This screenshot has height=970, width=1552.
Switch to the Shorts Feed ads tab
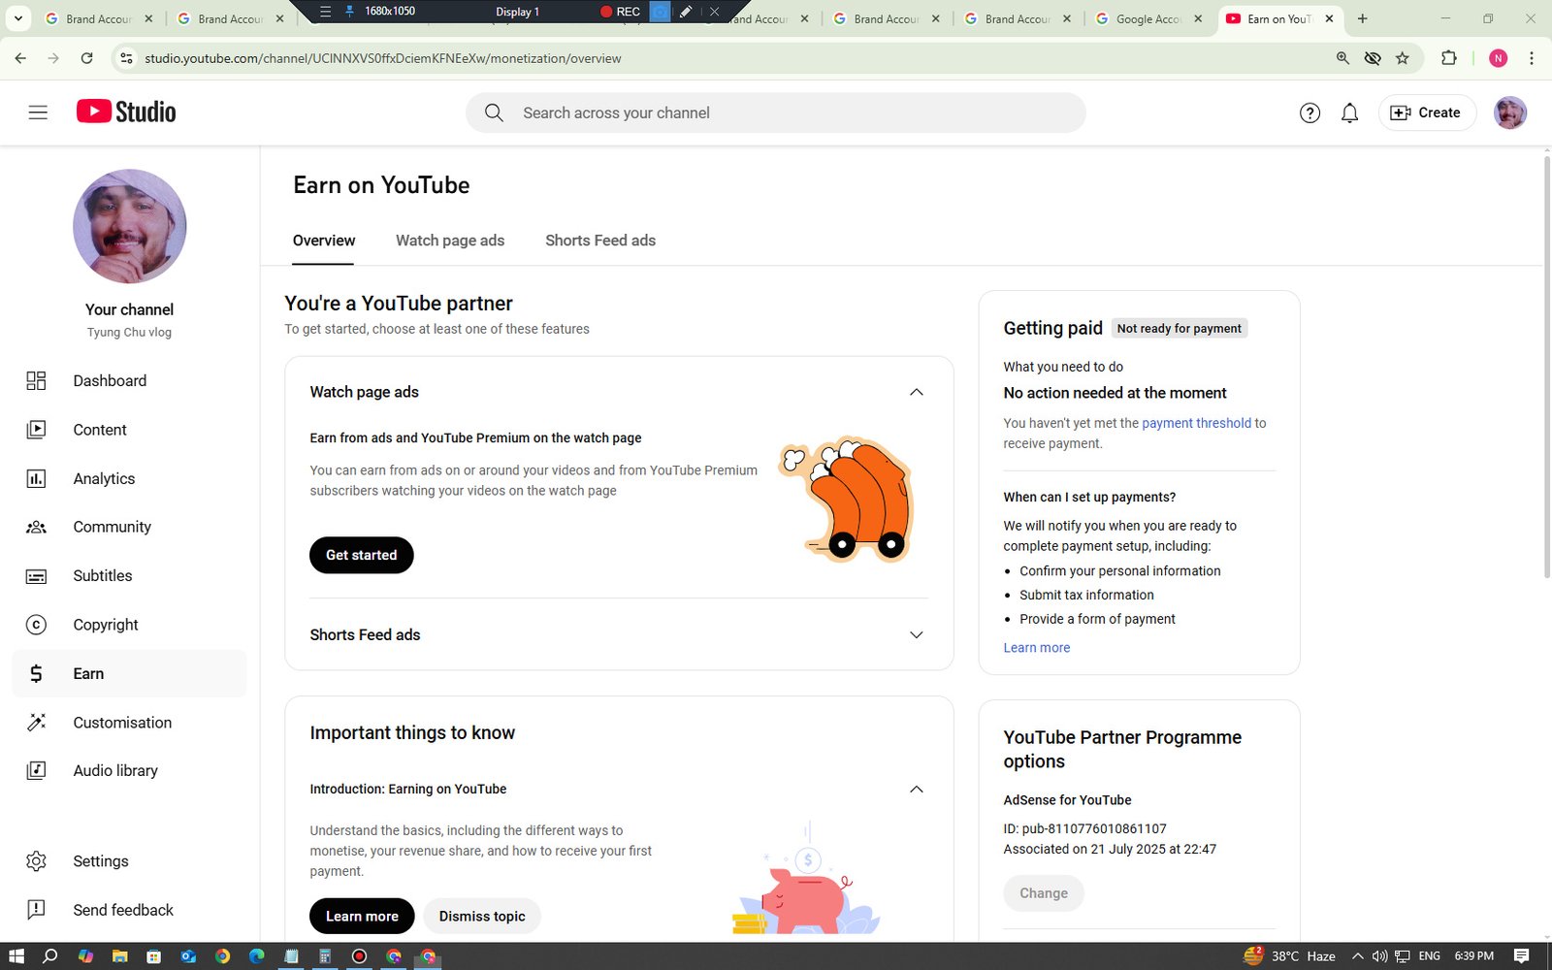point(600,241)
